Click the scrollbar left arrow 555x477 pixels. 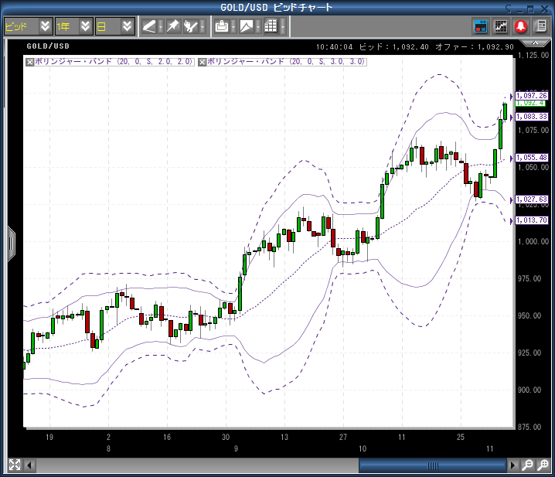[x=30, y=465]
